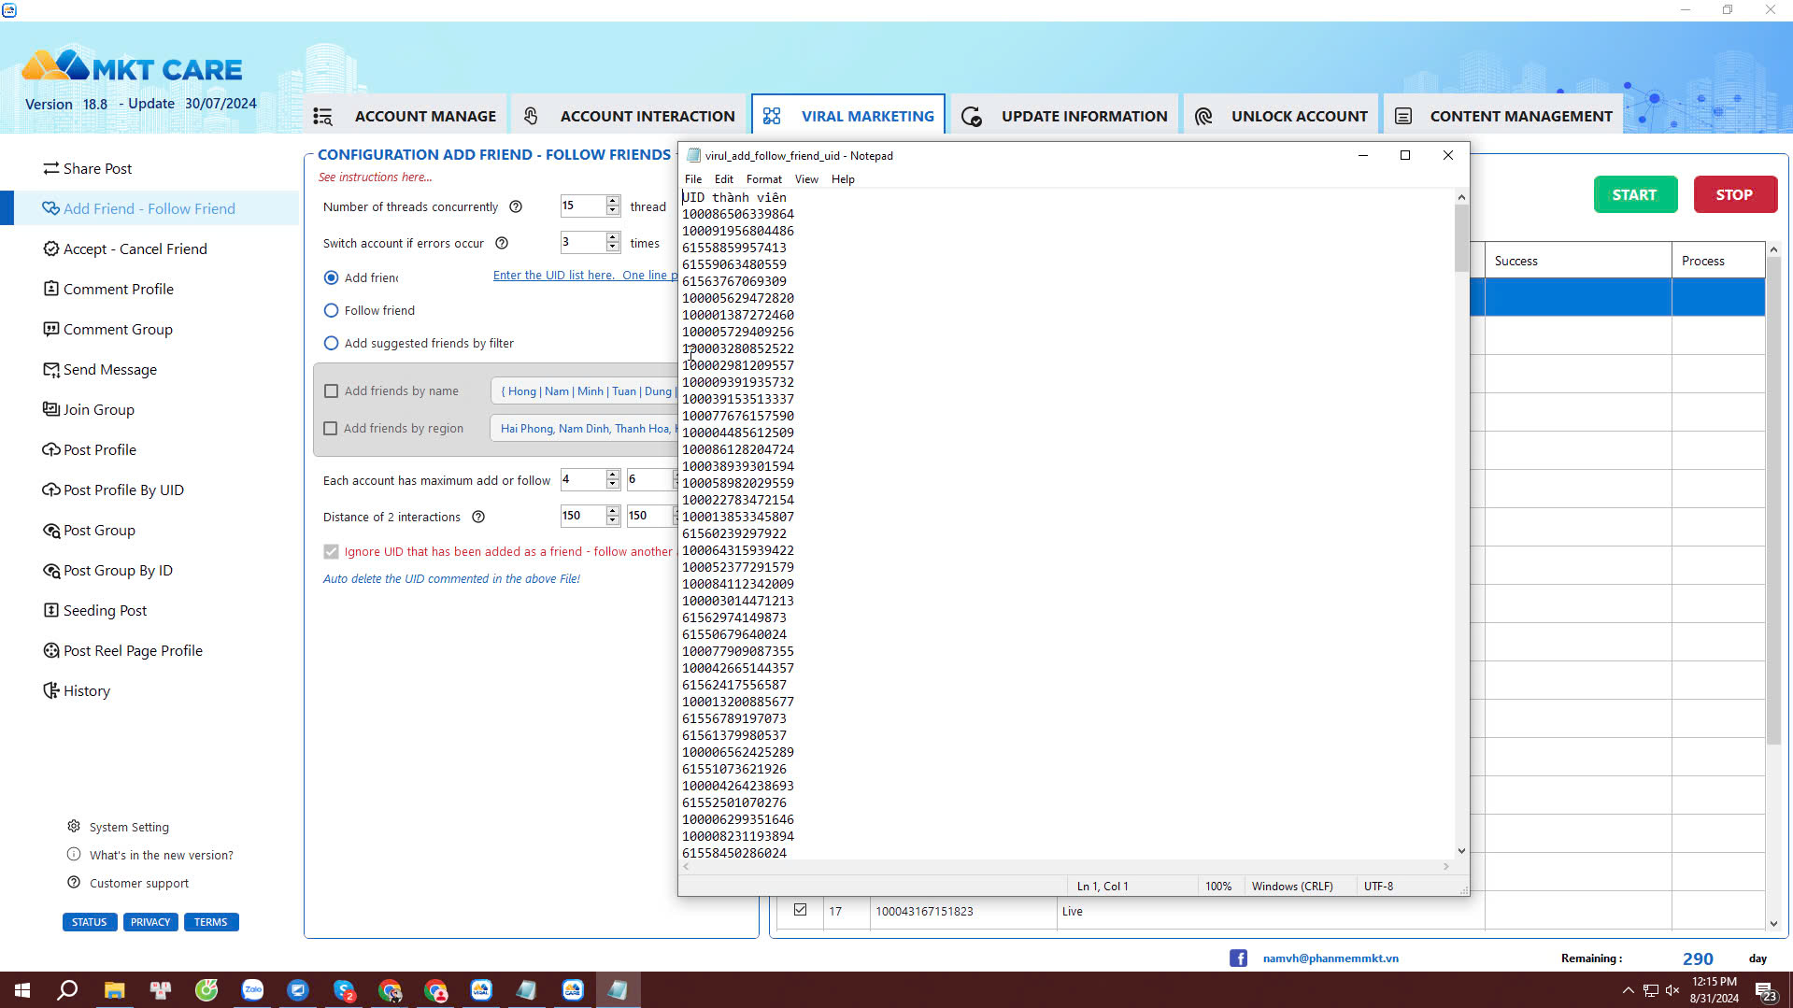Click the PRIVACY button
The height and width of the screenshot is (1008, 1793).
[x=150, y=922]
